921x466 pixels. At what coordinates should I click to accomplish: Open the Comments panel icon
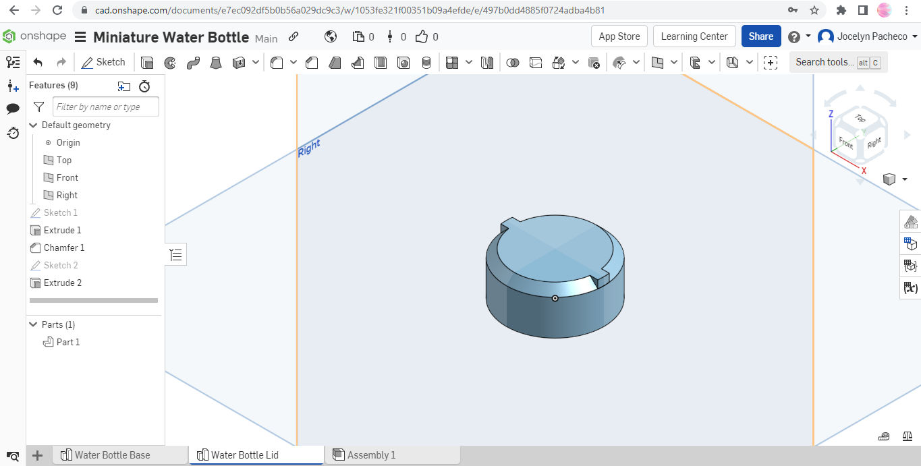pos(13,109)
